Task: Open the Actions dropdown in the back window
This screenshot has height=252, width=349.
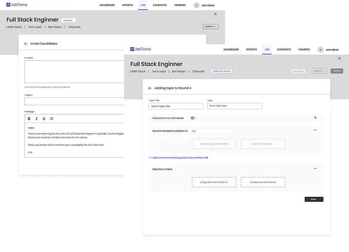Action: (210, 27)
